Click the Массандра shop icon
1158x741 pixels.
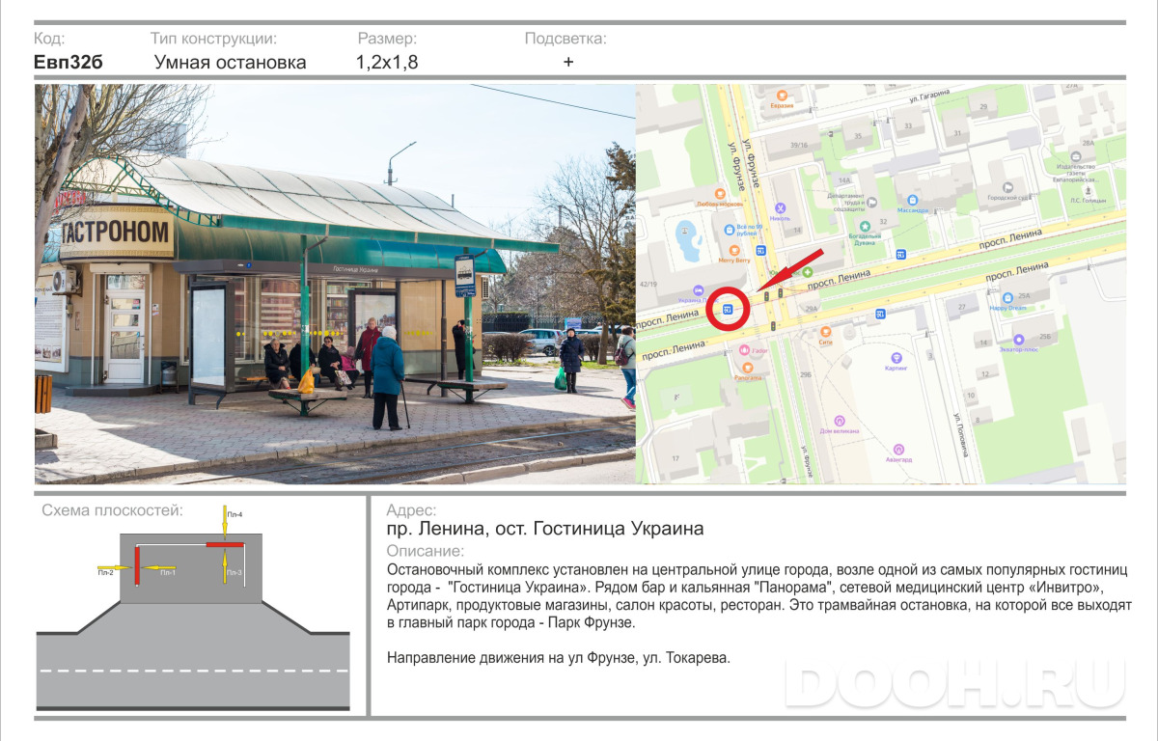tap(913, 200)
